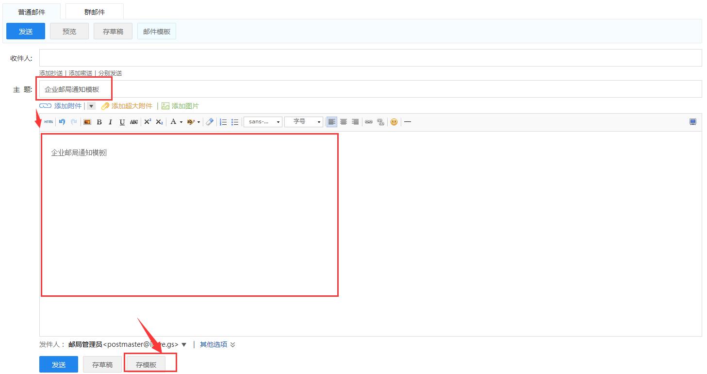Expand 其他选项 options
The image size is (707, 374).
point(218,345)
